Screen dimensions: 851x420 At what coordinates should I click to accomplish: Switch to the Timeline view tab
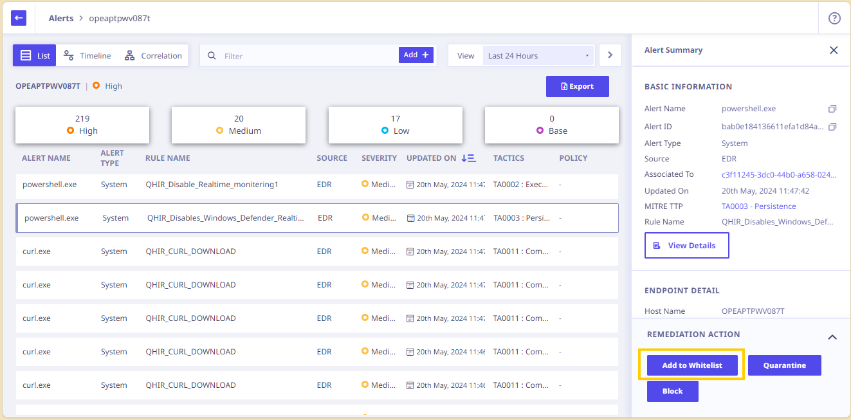(87, 56)
